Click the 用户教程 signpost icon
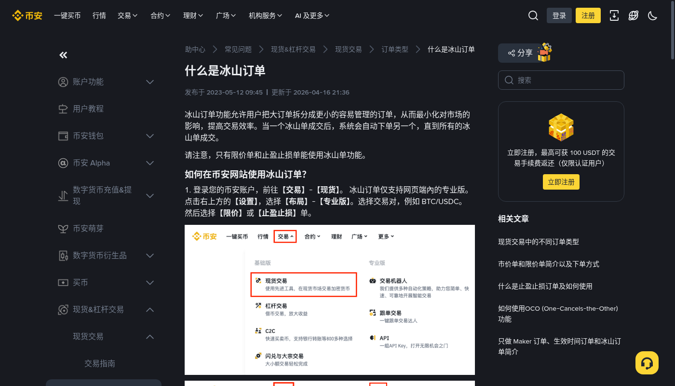The image size is (675, 386). (63, 109)
